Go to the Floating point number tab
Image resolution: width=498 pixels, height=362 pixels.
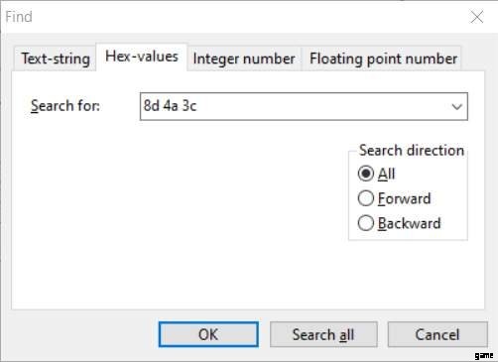point(383,59)
